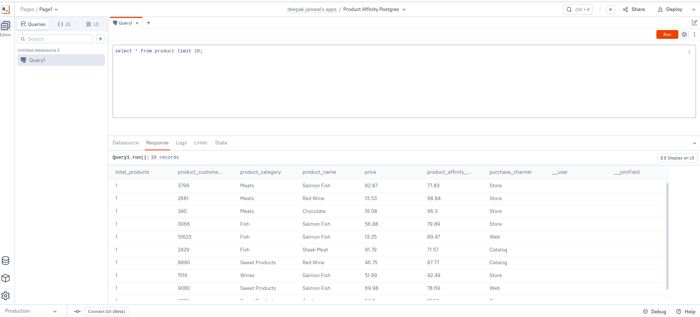The height and width of the screenshot is (317, 700).
Task: Open the Ctrl+K global search box
Action: pyautogui.click(x=578, y=10)
